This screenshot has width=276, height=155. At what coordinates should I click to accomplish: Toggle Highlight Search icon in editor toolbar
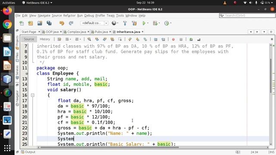pos(112,39)
